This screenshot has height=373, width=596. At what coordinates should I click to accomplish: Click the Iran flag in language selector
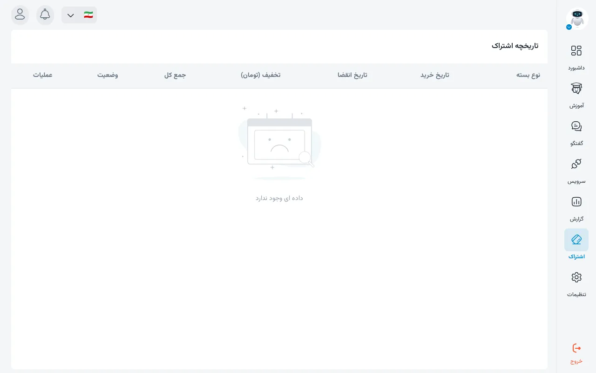point(88,15)
